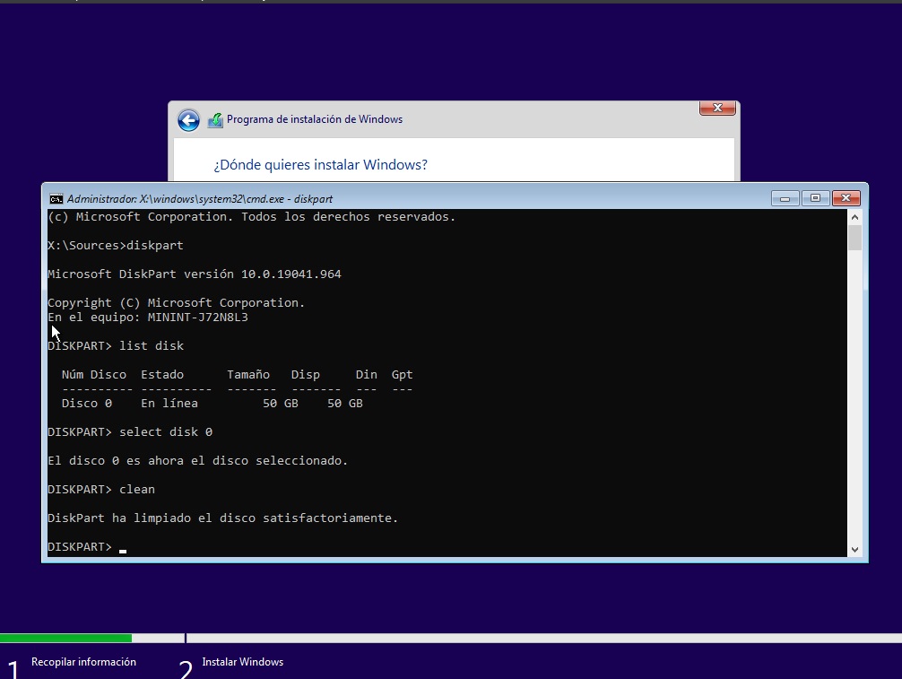Maximize the diskpart command window
902x679 pixels.
tap(815, 198)
